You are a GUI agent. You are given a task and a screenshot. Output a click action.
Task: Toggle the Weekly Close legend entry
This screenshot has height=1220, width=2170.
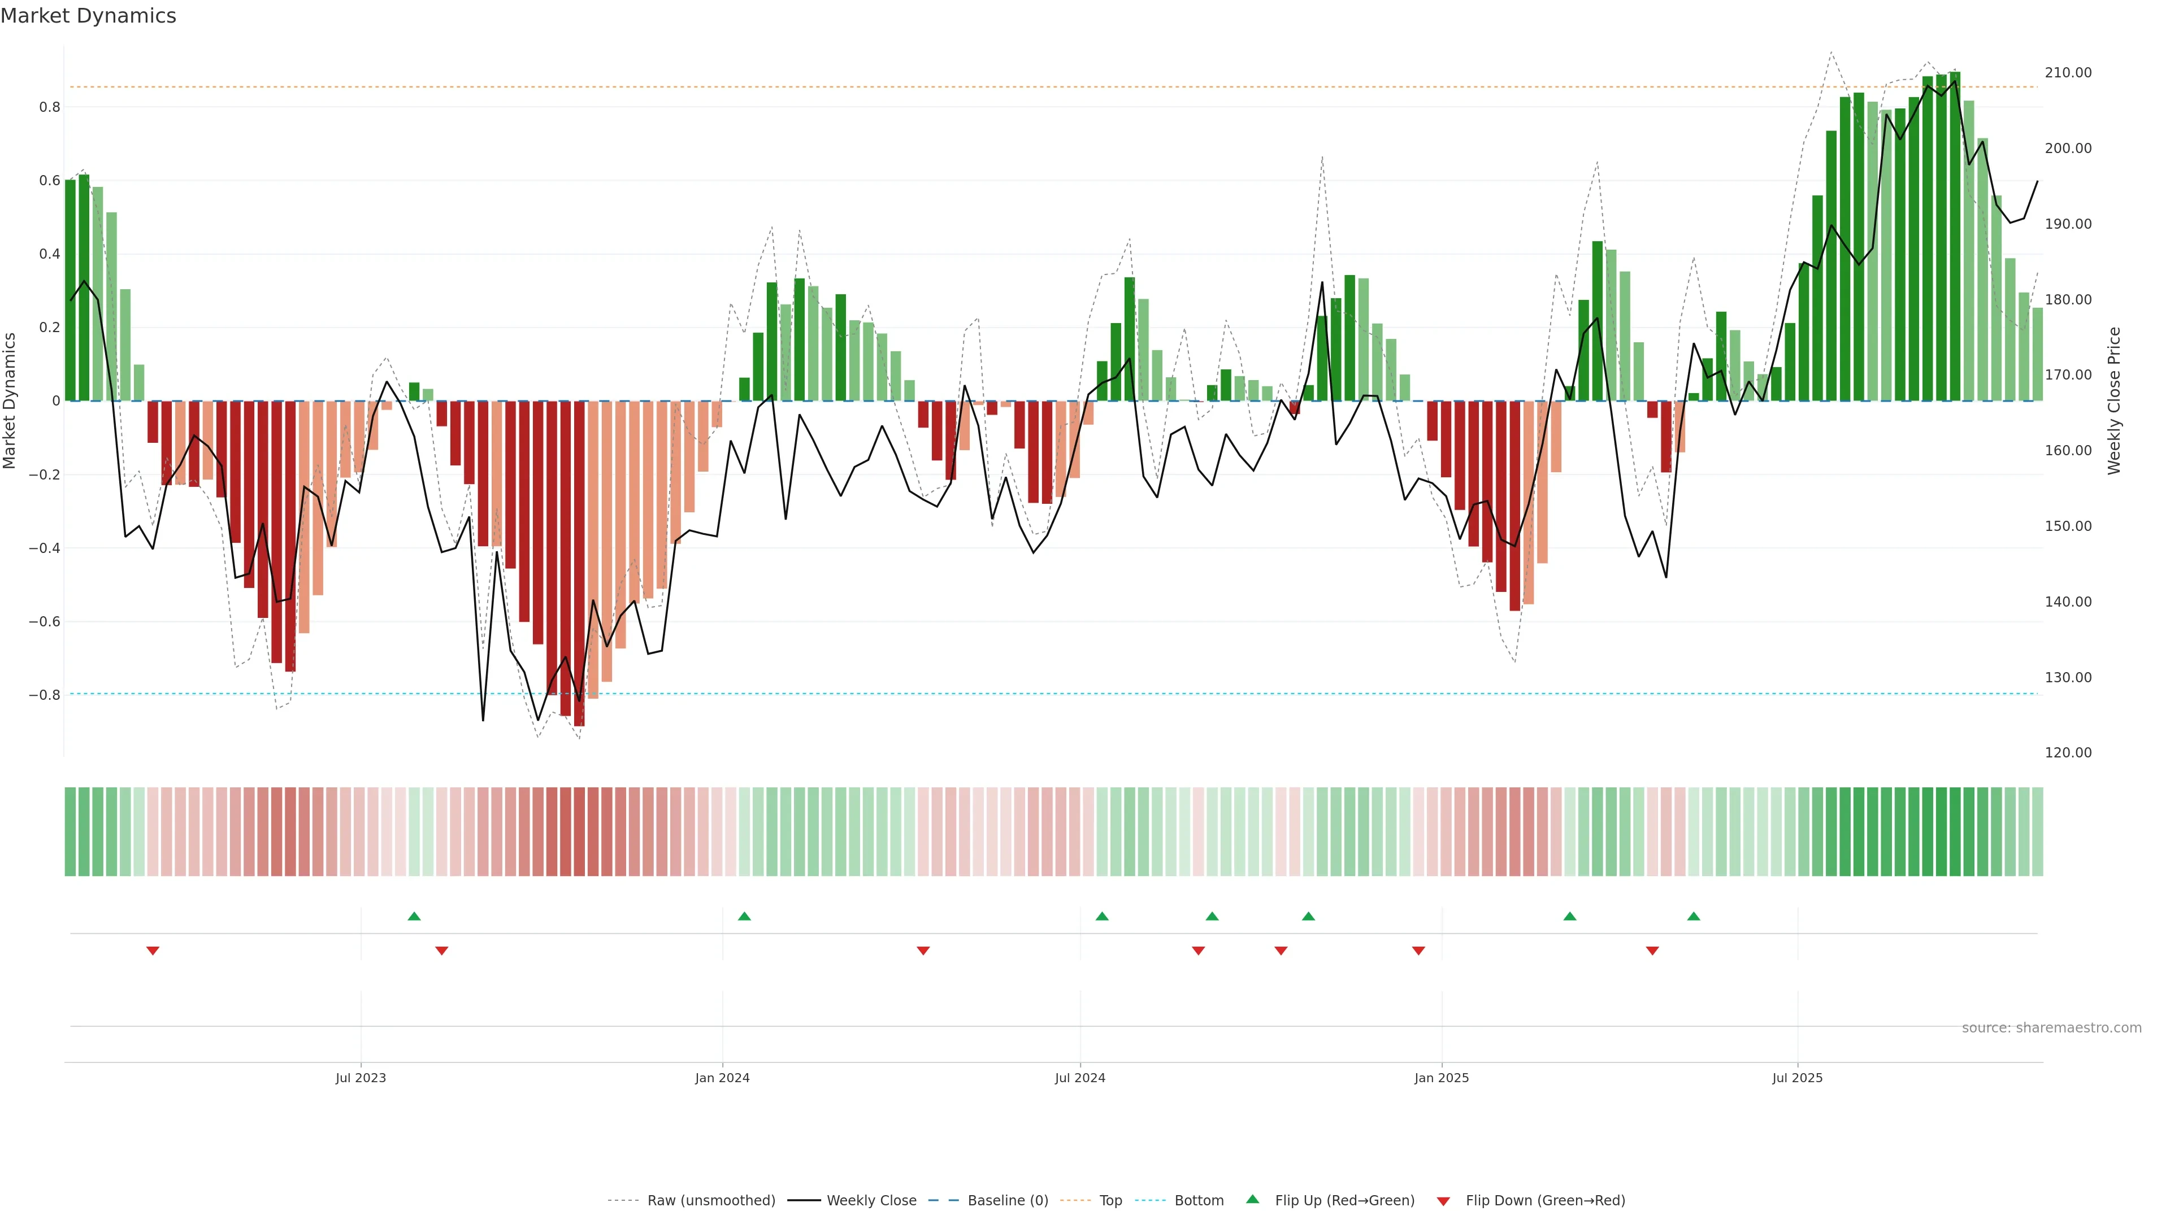(x=871, y=1201)
